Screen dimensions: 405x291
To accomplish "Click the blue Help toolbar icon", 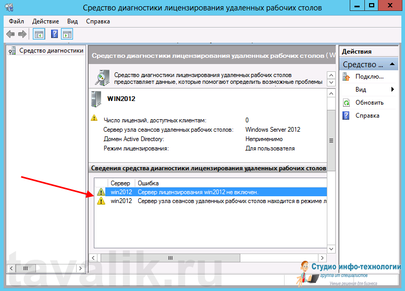I will click(54, 34).
